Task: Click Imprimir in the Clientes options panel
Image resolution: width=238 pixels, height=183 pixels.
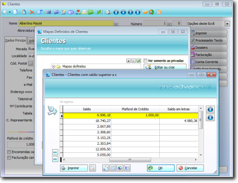Action: pyautogui.click(x=209, y=33)
